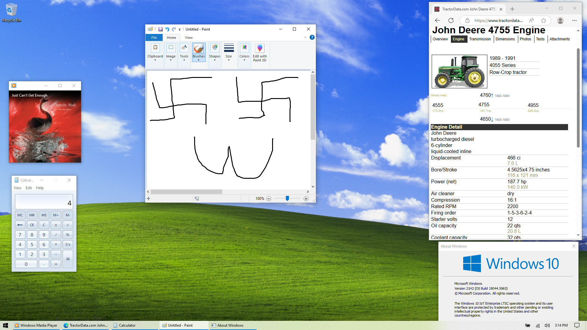This screenshot has width=587, height=330.
Task: Open the Overview tab on TractorData
Action: coord(440,39)
